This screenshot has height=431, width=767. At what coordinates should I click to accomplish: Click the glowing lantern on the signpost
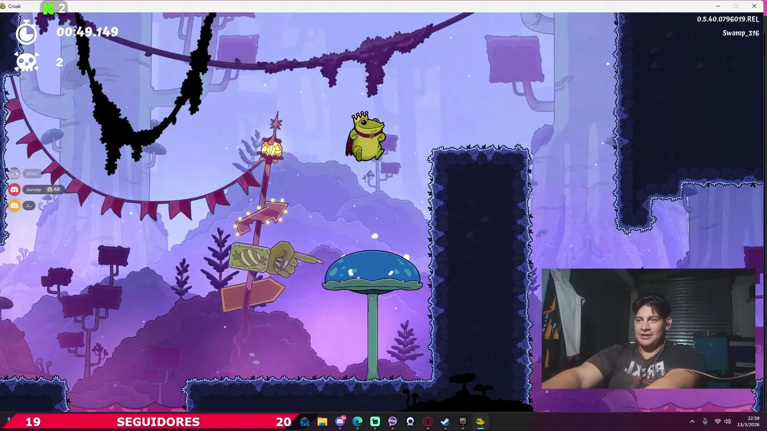271,148
